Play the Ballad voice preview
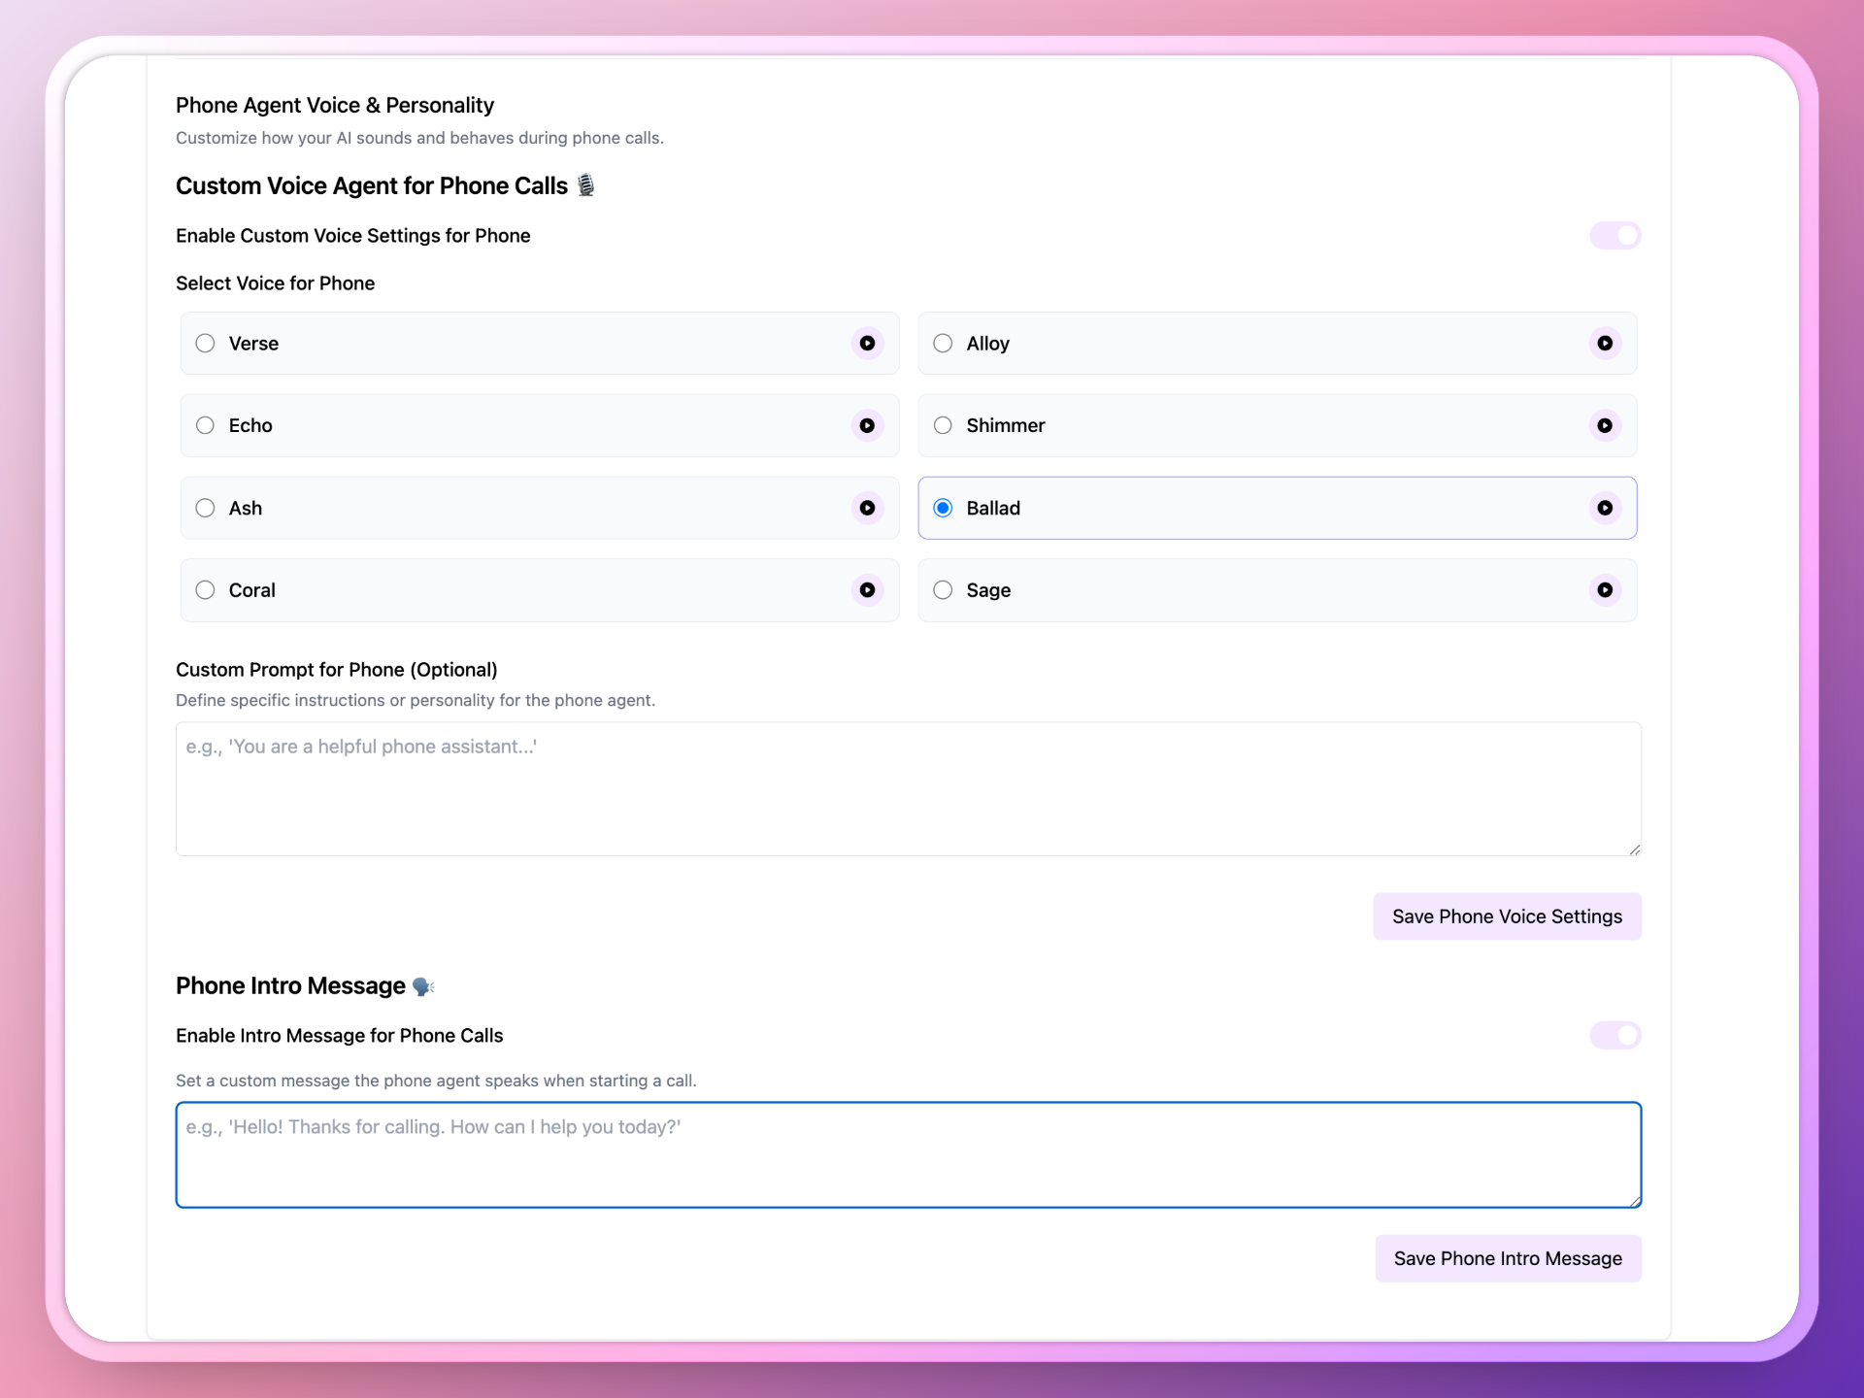Image resolution: width=1864 pixels, height=1398 pixels. tap(1605, 508)
